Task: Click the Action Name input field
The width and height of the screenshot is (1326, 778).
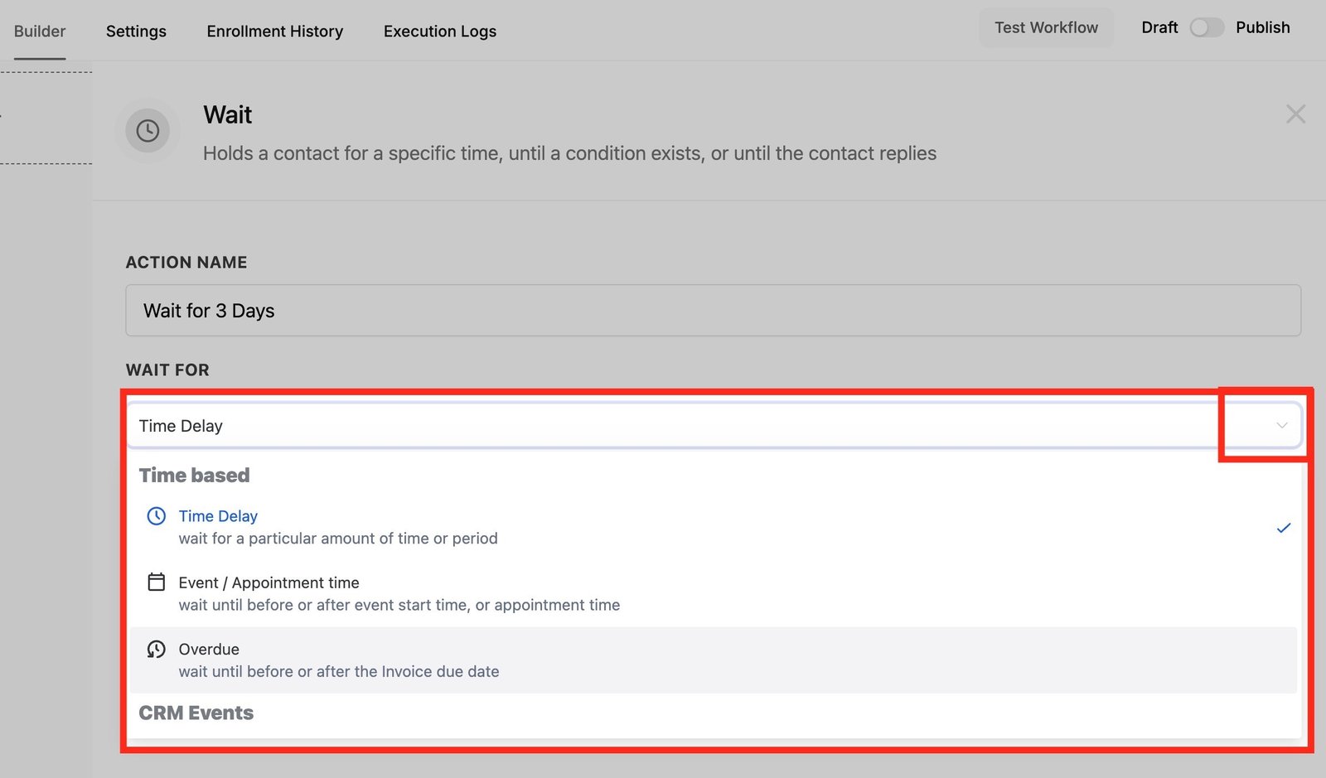Action: (x=713, y=311)
